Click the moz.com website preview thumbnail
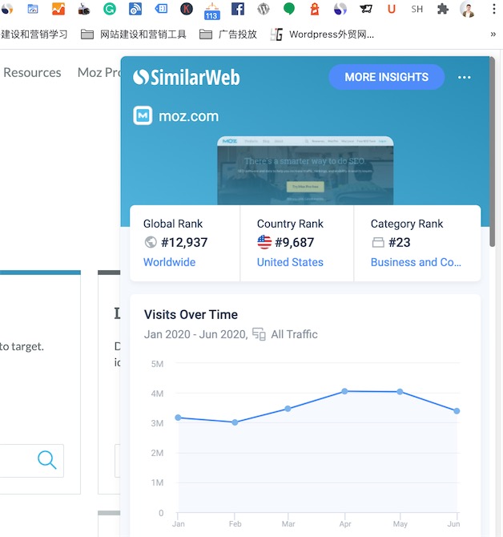 click(x=305, y=171)
